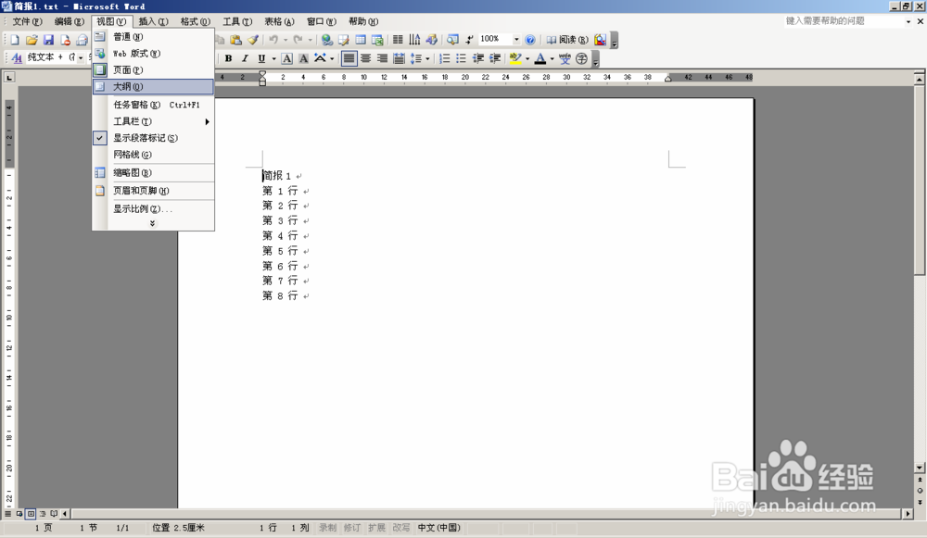Click the 阅读 reading layout button
Screen dimensions: 927x538
(x=567, y=40)
